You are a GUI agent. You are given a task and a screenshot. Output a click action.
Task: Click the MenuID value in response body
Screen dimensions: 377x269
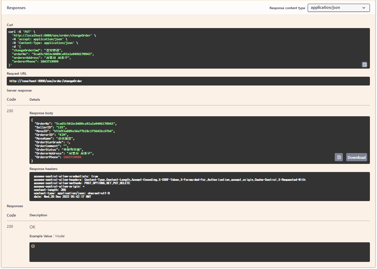pyautogui.click(x=83, y=131)
